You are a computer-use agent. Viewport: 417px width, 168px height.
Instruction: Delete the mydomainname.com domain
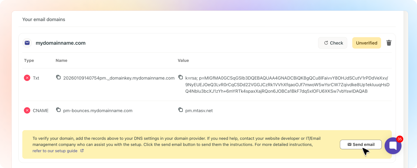[389, 43]
